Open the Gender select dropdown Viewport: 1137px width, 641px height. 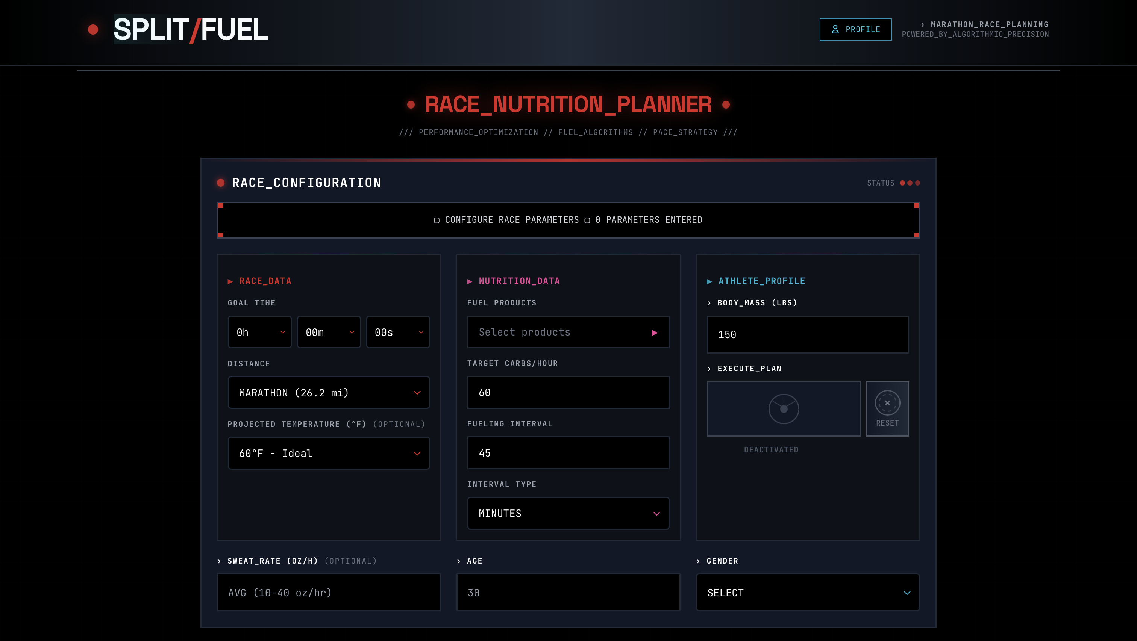(x=808, y=593)
